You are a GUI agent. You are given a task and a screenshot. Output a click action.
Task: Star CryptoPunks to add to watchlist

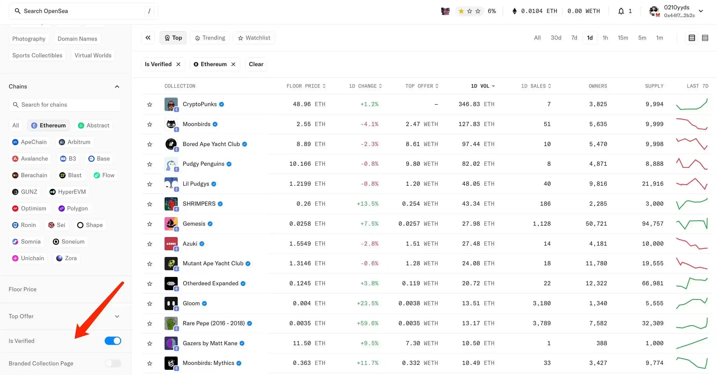(149, 104)
